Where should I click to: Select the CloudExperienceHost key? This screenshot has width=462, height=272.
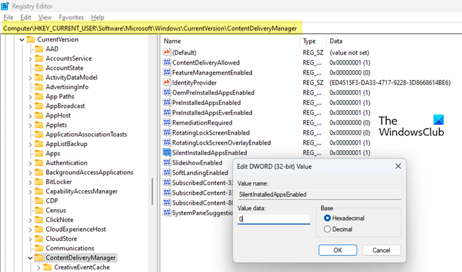tap(76, 229)
